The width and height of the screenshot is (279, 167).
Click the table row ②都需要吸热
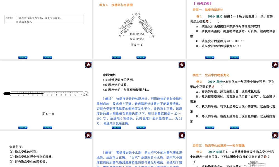24,22
